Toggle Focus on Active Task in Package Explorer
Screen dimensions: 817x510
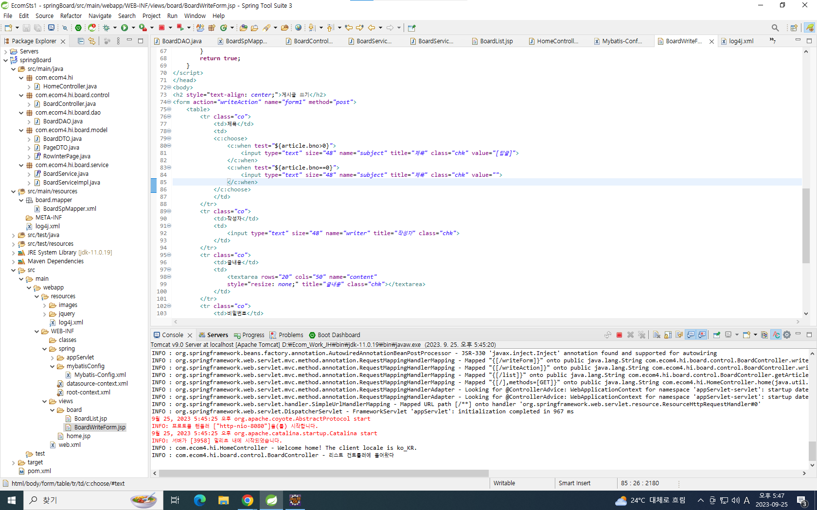click(x=107, y=41)
